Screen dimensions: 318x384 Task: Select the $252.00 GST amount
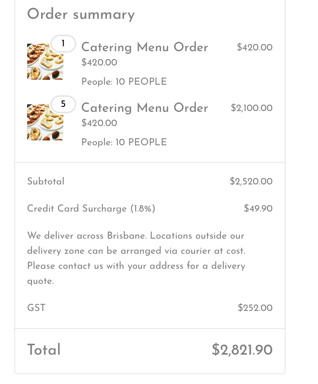point(255,308)
